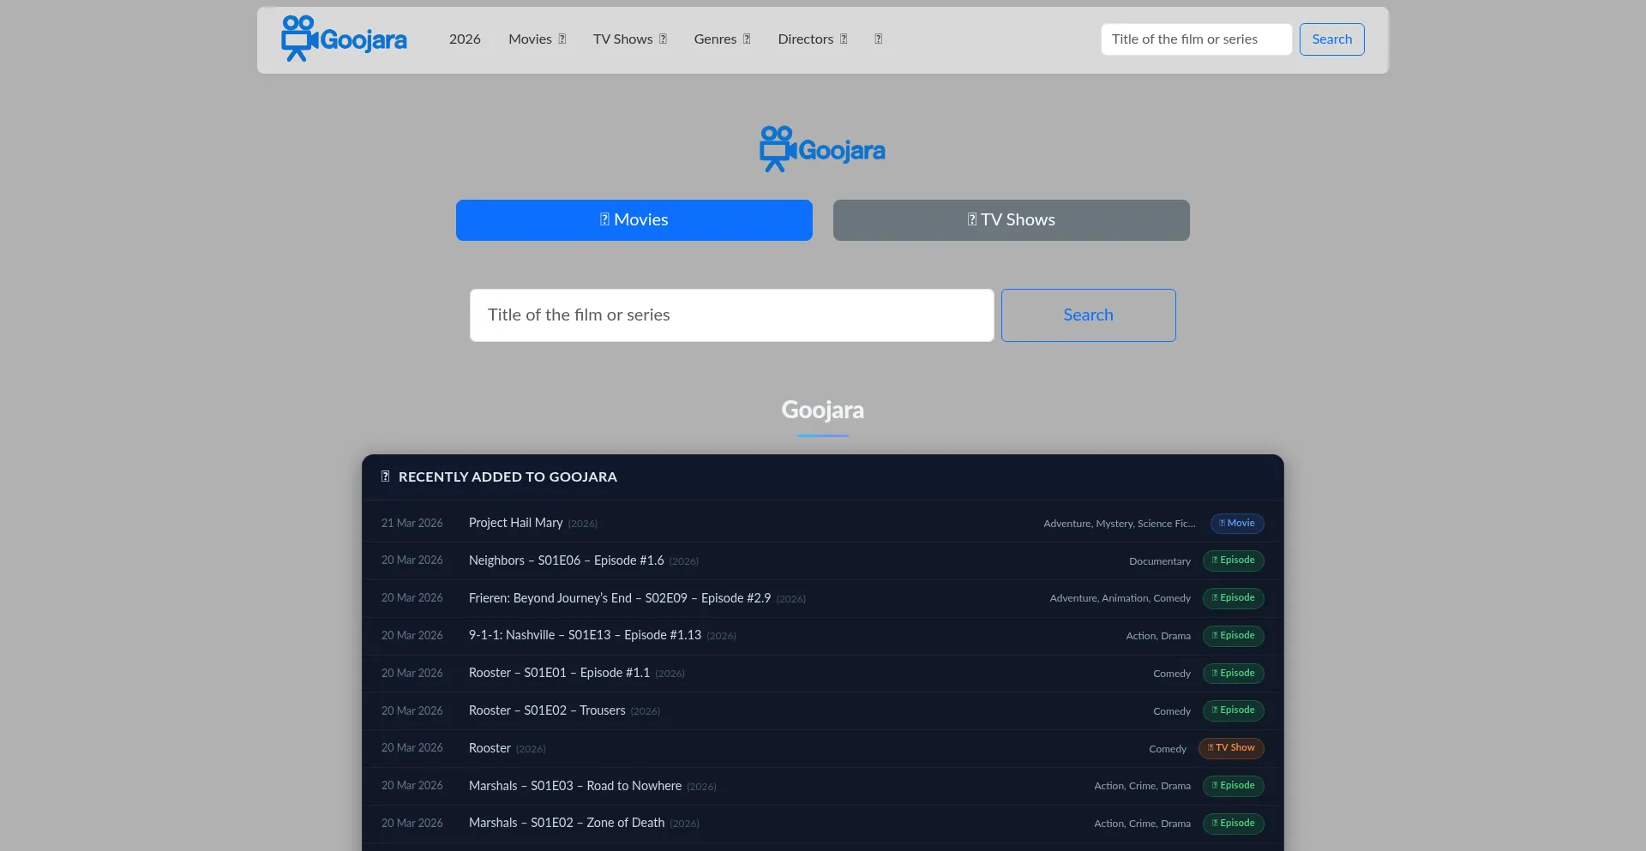Click the Goojara heading above the list
Screen dimensions: 1646x851
coord(823,410)
